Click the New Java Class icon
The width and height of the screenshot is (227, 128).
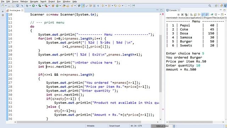[57, 6]
